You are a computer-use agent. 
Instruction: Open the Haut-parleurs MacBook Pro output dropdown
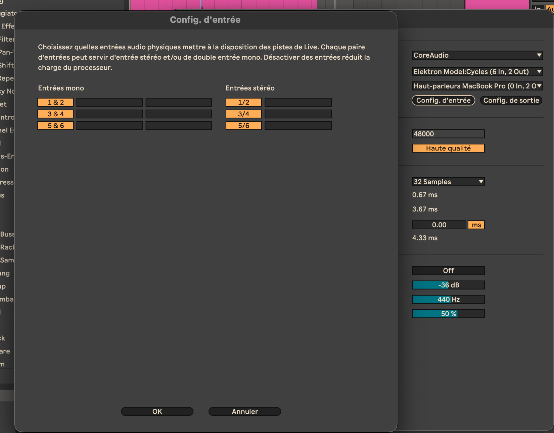(477, 86)
